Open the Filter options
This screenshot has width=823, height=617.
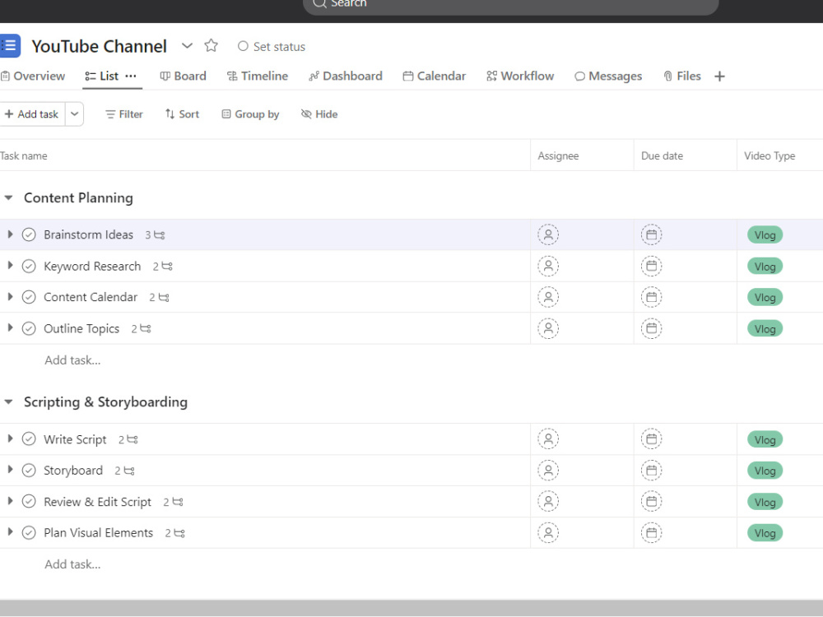coord(123,114)
